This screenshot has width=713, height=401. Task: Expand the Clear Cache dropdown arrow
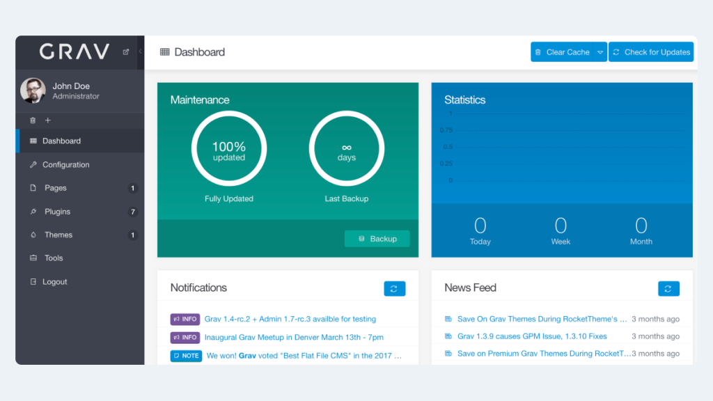[x=600, y=52]
